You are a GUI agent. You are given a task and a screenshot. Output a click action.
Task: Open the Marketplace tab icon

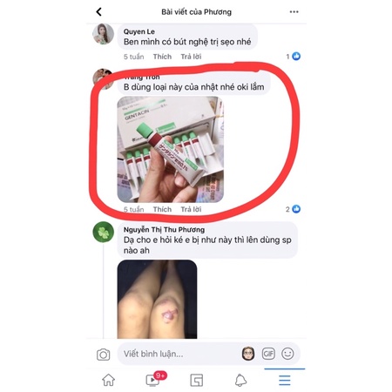coord(197,380)
